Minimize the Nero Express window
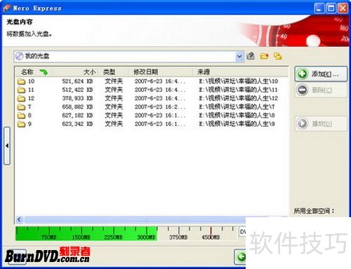 tap(319, 8)
